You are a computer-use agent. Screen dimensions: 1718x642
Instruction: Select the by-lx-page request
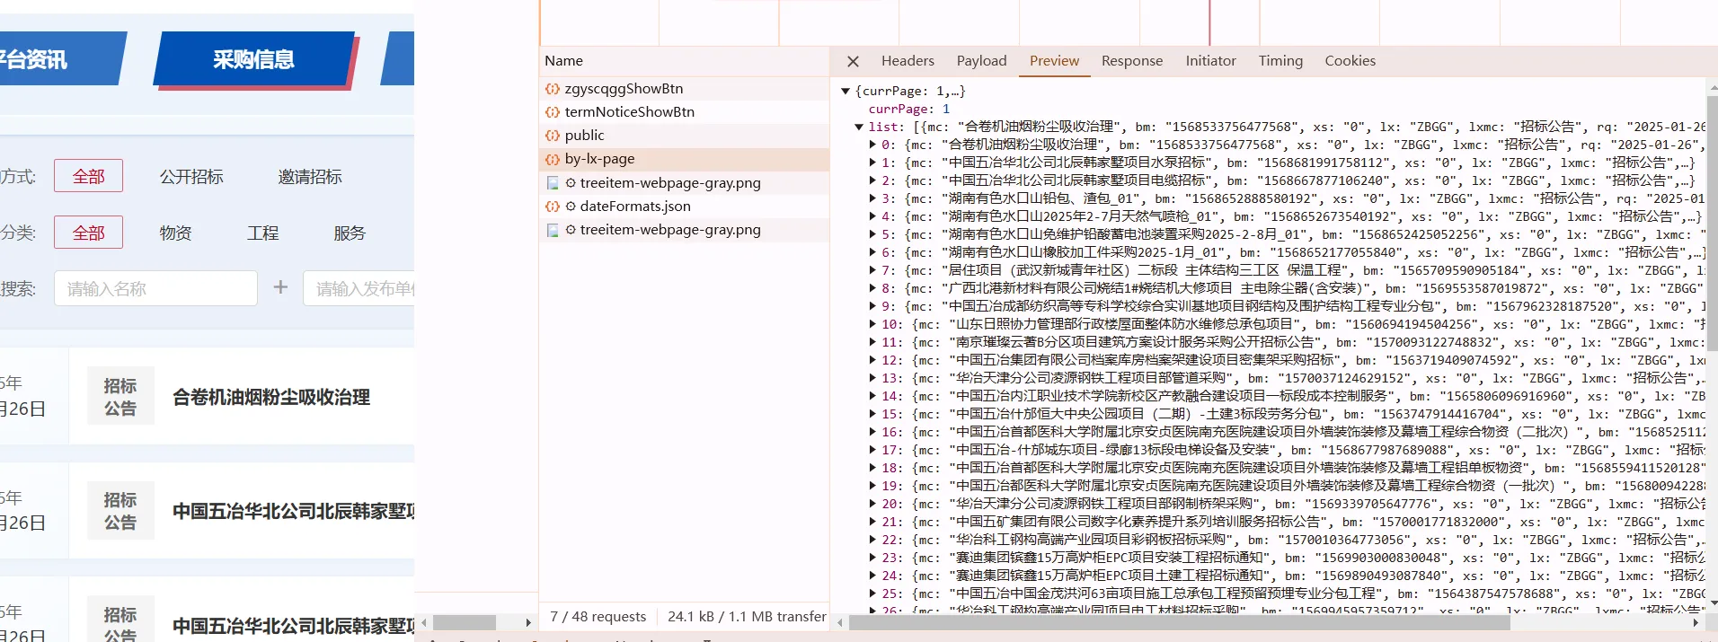(684, 159)
